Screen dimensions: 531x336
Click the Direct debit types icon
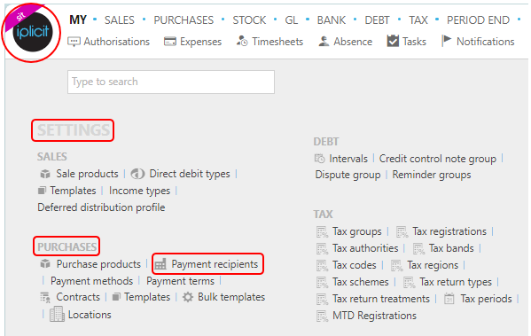[x=137, y=174]
